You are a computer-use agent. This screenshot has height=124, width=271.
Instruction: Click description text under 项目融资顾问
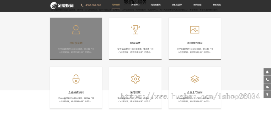pos(195,51)
